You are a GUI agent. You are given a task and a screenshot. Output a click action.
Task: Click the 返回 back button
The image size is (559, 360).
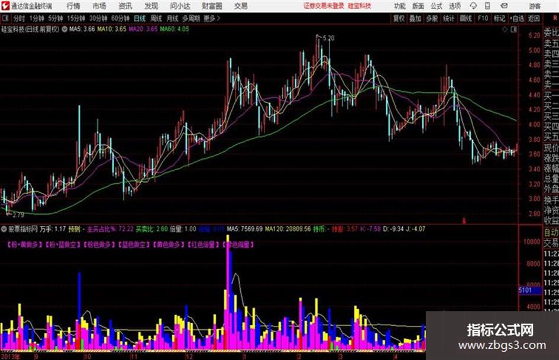coord(534,18)
